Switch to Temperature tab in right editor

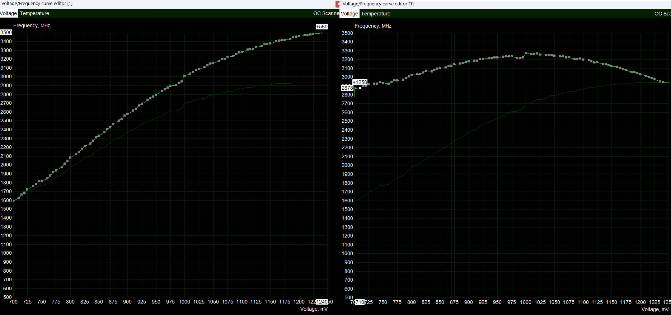pos(376,14)
